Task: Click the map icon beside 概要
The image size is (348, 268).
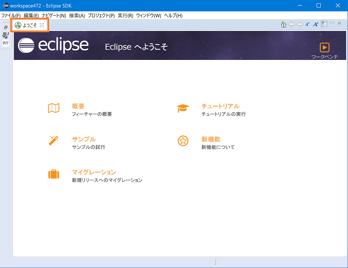Action: 54,108
